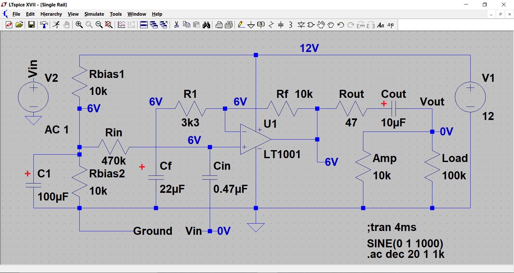Run the simulation with the running man icon

click(x=56, y=25)
